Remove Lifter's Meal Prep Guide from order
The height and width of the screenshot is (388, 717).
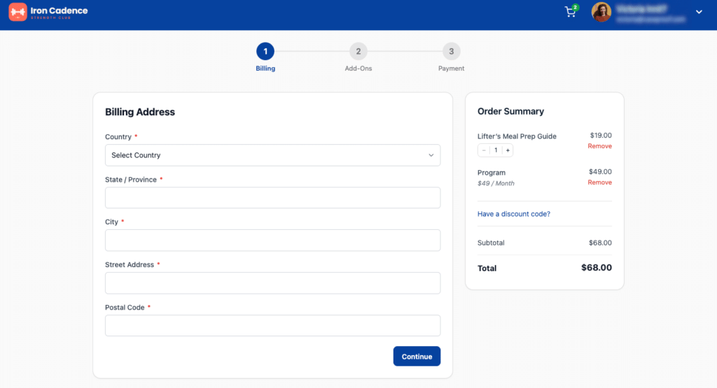click(599, 146)
